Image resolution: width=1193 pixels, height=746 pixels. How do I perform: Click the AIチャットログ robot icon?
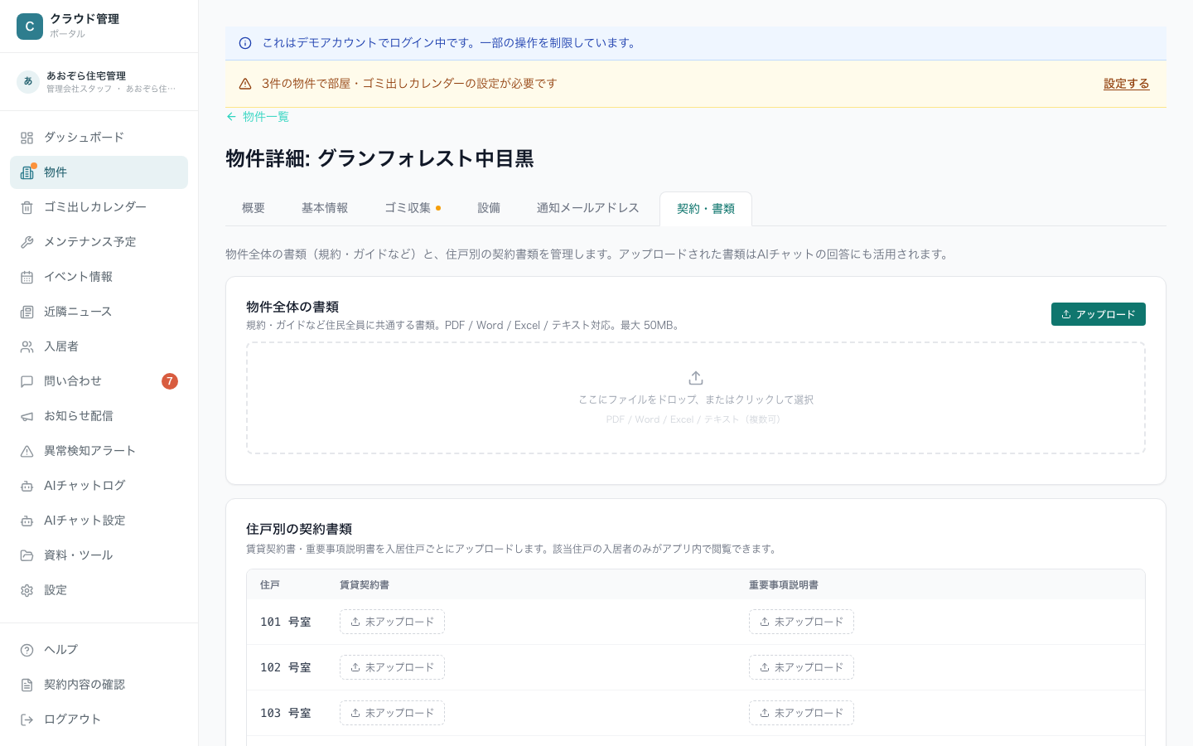[27, 486]
